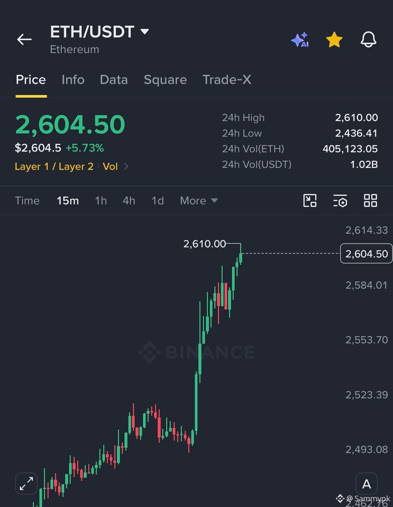
Task: Open the picture-in-picture chart icon
Action: click(310, 200)
